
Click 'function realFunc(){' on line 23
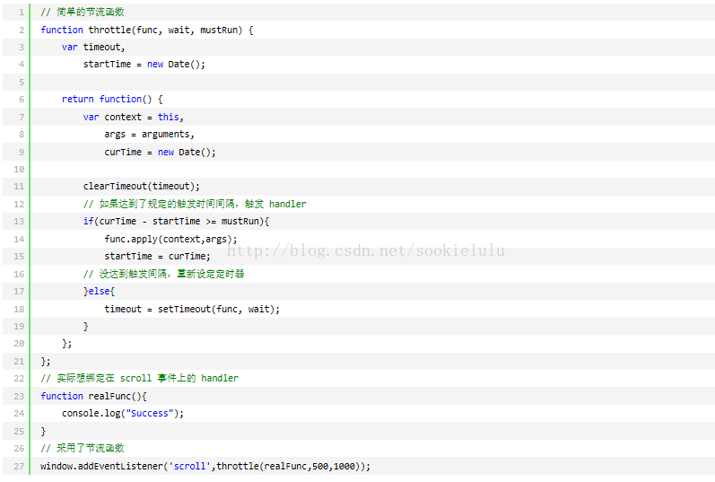93,396
